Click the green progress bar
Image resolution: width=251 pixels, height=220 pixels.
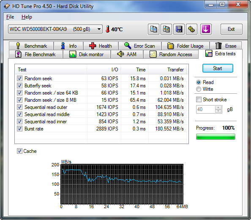tap(216, 137)
